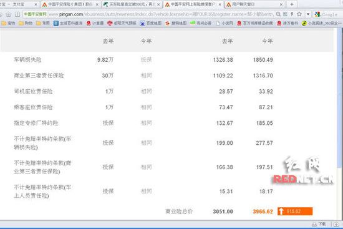Click the orange 3966.62 total price

(263, 212)
